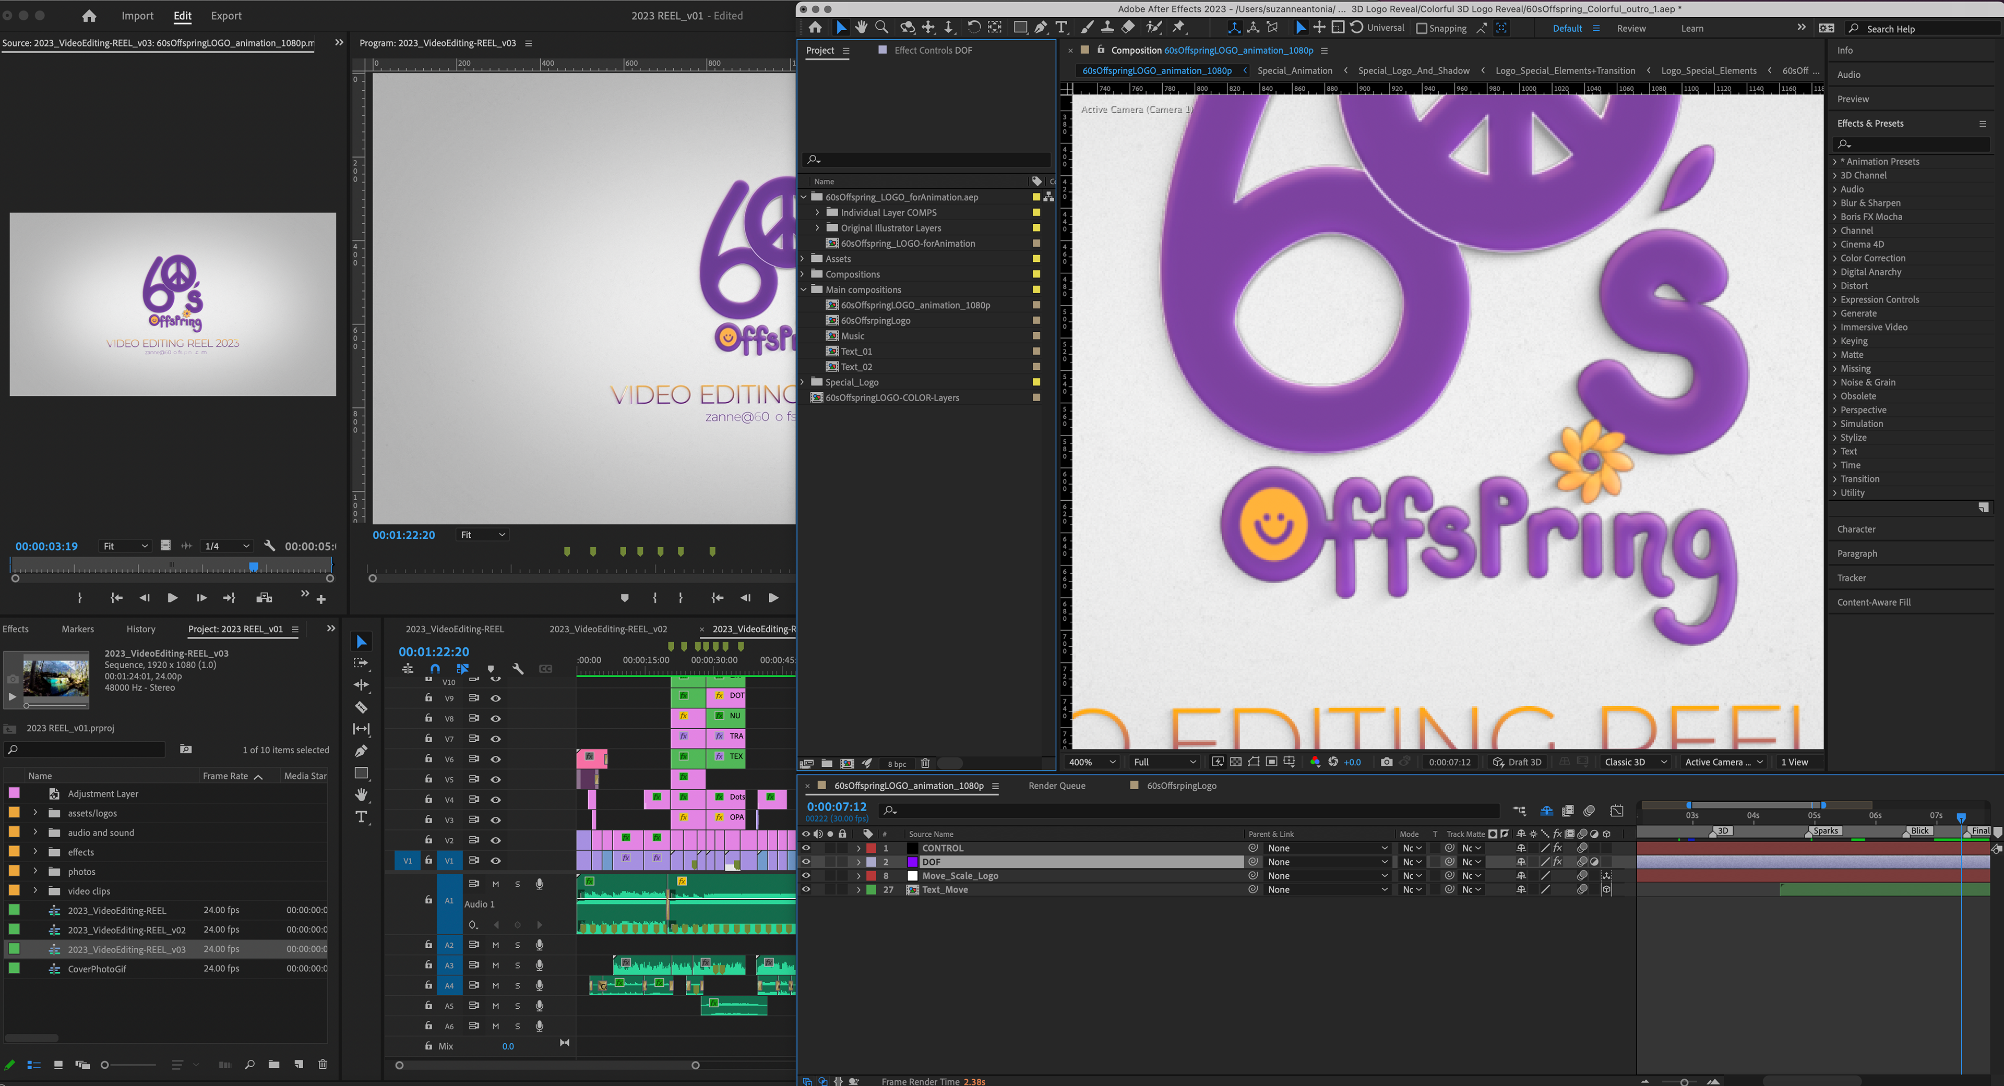Open the Program monitor Fit zoom dropdown
2004x1086 pixels.
point(483,535)
